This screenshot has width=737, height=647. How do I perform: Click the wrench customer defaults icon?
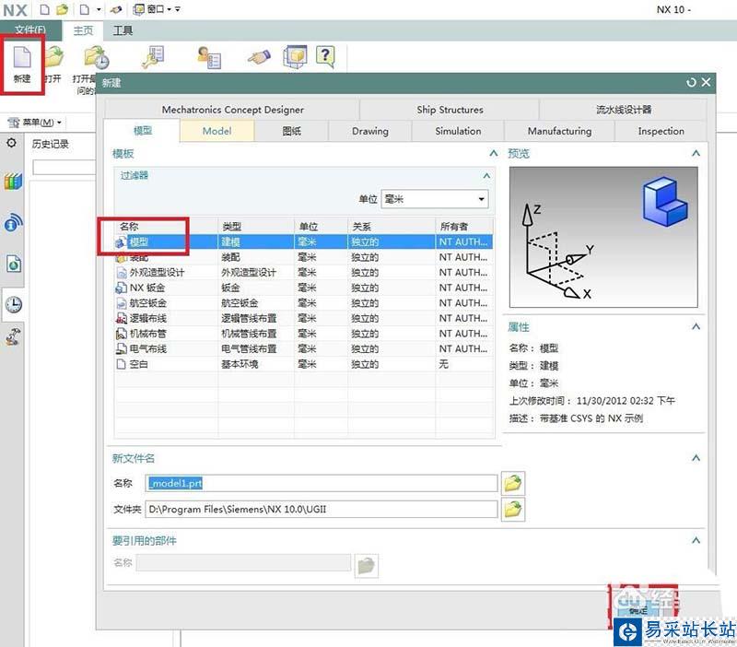(x=153, y=57)
